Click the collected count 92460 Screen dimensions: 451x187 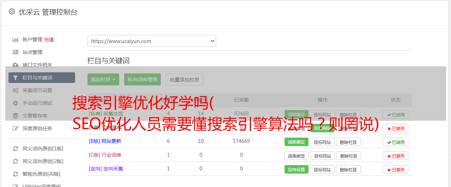pyautogui.click(x=242, y=114)
